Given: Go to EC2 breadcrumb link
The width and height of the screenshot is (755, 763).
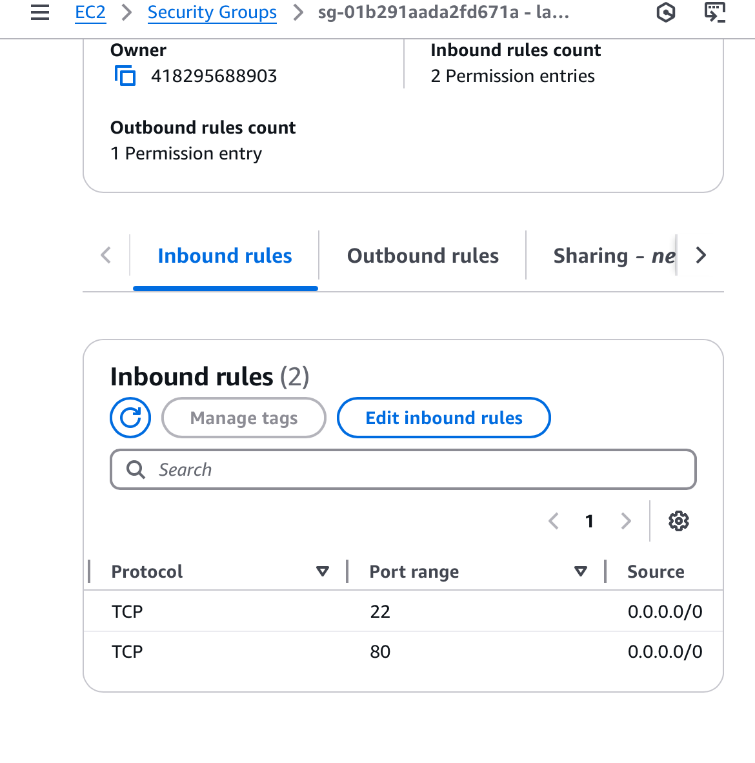Looking at the screenshot, I should pos(90,12).
